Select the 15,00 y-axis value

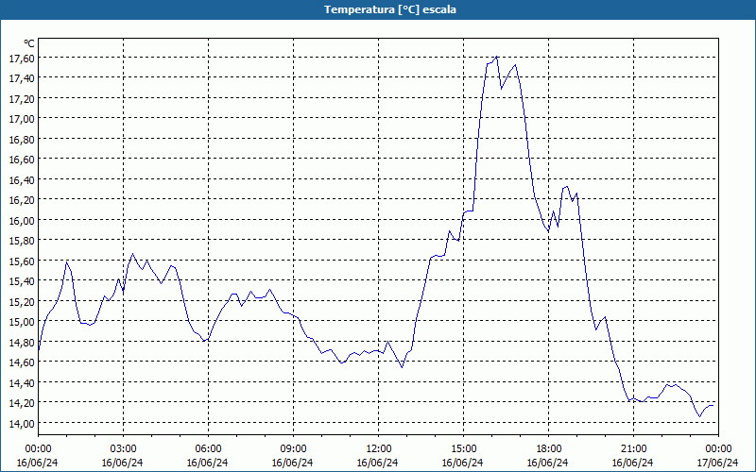pyautogui.click(x=22, y=322)
